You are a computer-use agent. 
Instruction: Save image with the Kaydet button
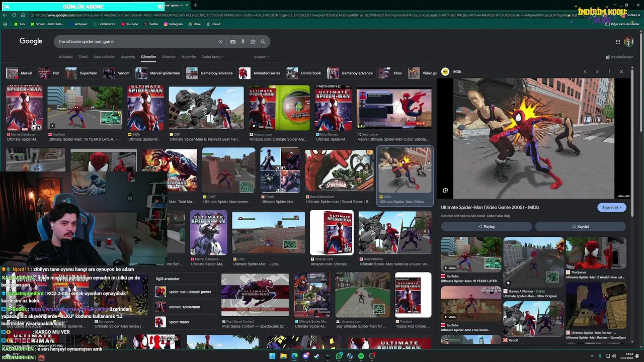580,226
